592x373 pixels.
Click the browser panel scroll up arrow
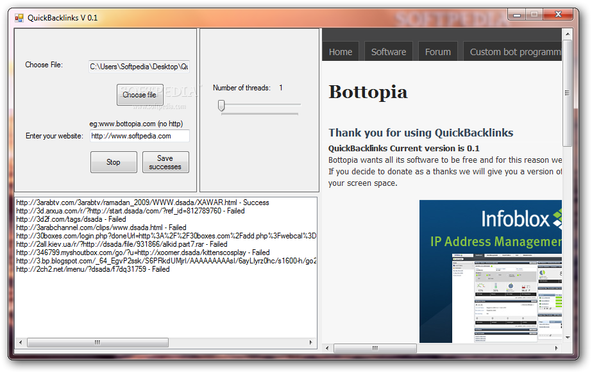coord(568,34)
